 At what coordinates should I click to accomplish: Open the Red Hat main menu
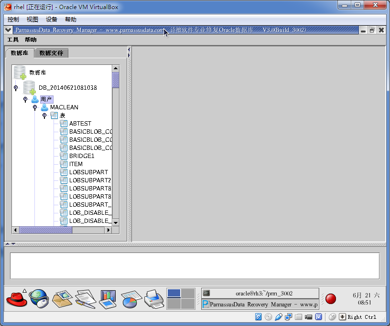click(x=16, y=299)
